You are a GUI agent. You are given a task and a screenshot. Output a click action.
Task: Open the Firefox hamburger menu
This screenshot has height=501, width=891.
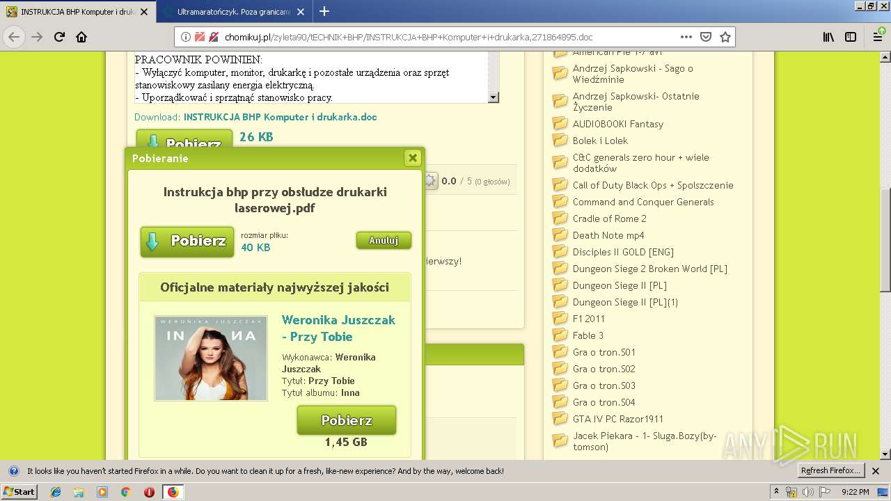tap(878, 37)
